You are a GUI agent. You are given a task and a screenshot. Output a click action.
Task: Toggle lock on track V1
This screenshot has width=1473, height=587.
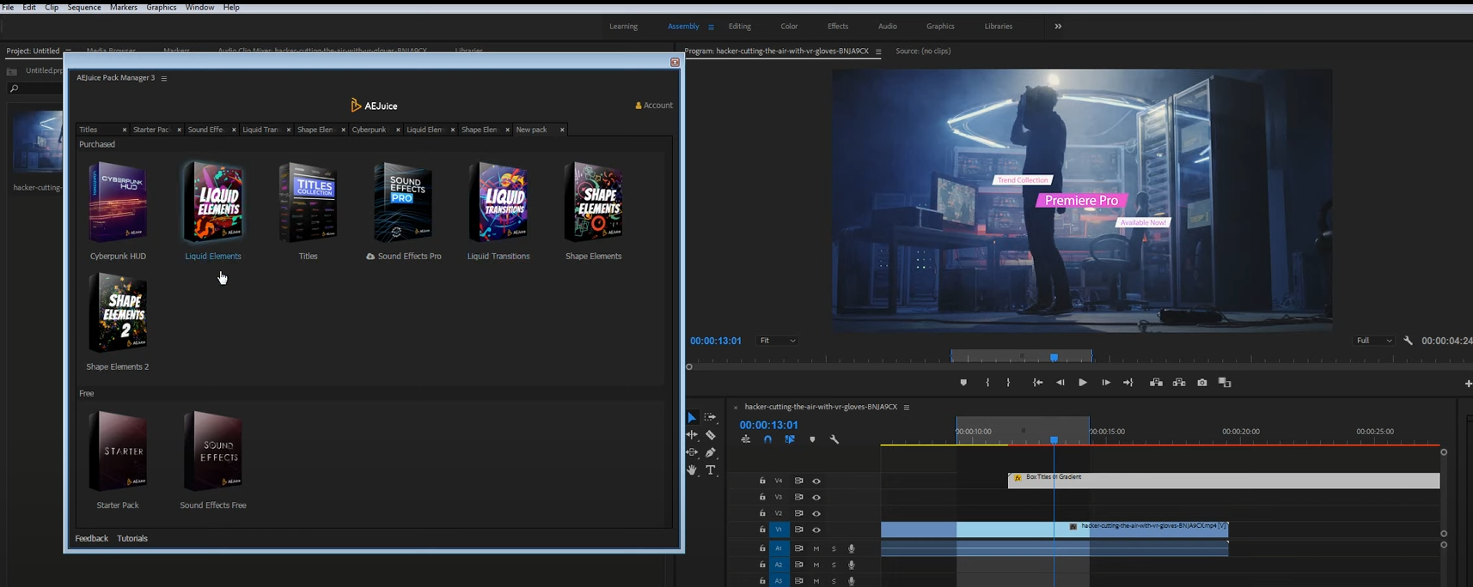coord(762,530)
